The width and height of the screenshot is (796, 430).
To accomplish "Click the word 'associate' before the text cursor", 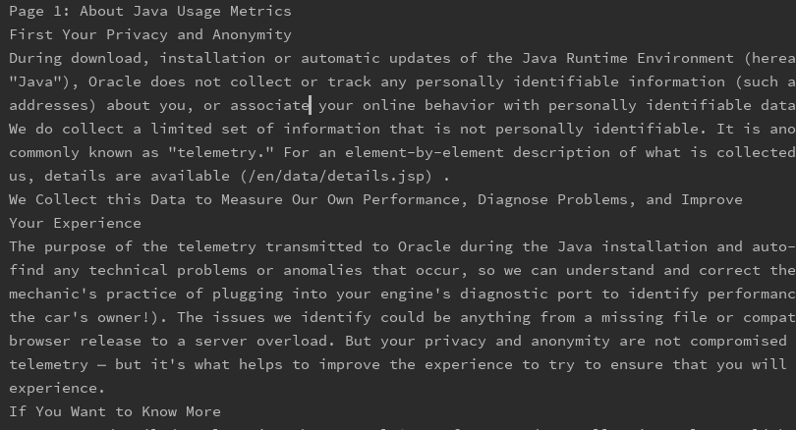I will coord(269,105).
